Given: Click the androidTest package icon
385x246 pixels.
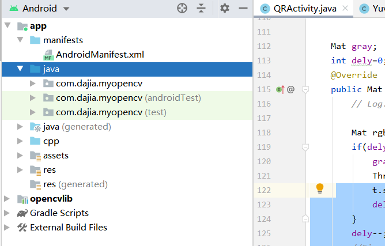Looking at the screenshot, I should [48, 98].
